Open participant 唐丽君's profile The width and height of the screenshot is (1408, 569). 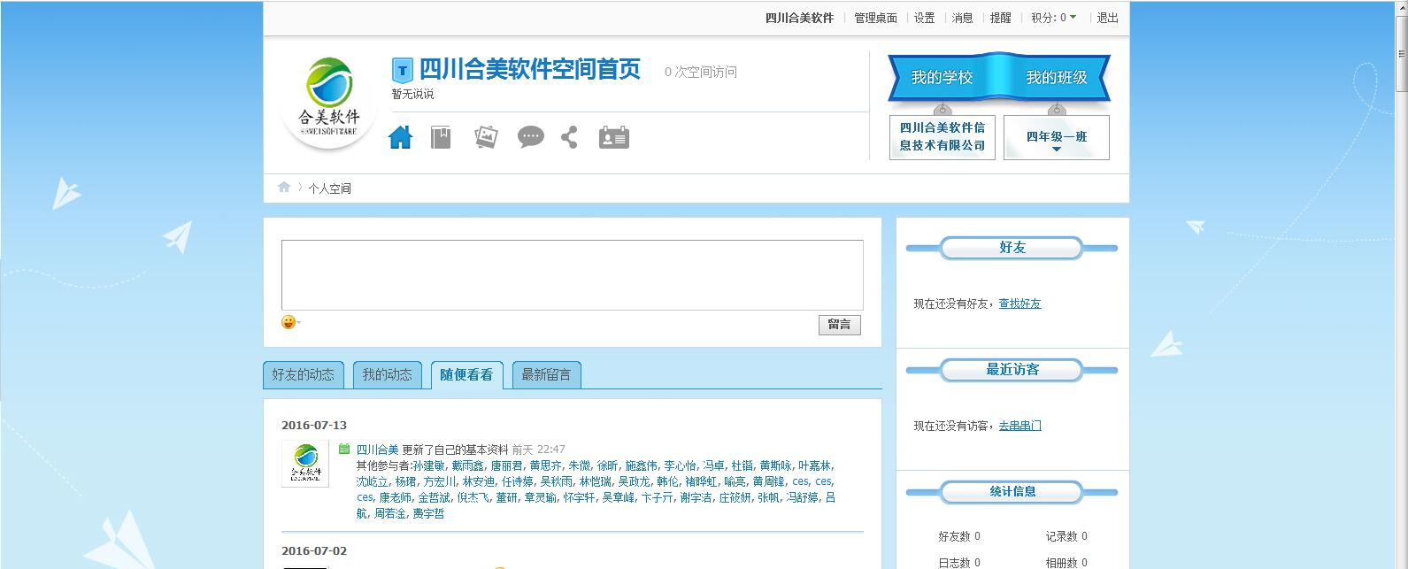click(x=506, y=465)
